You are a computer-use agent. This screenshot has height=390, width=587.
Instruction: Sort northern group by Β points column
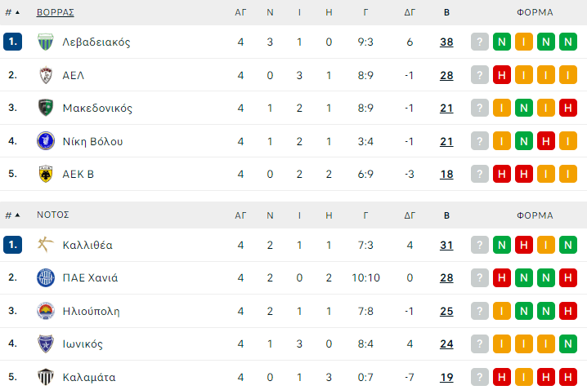pos(446,13)
